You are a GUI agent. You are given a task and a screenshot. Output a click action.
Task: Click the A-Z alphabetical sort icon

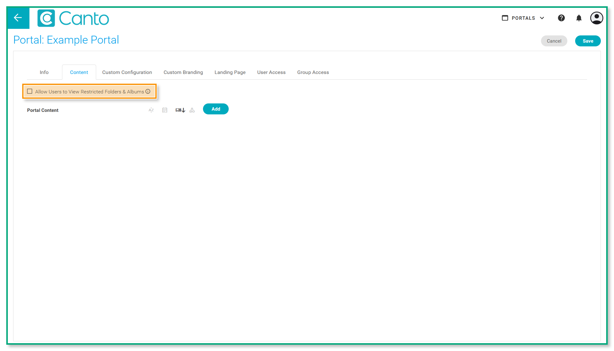tap(151, 110)
